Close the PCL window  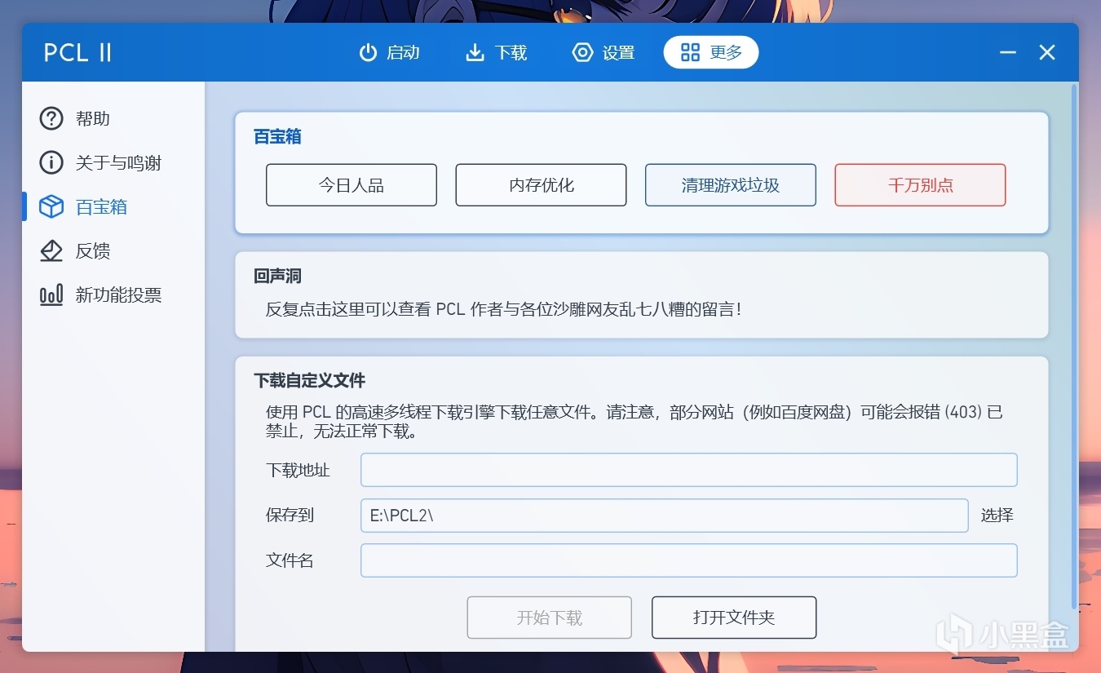coord(1047,53)
